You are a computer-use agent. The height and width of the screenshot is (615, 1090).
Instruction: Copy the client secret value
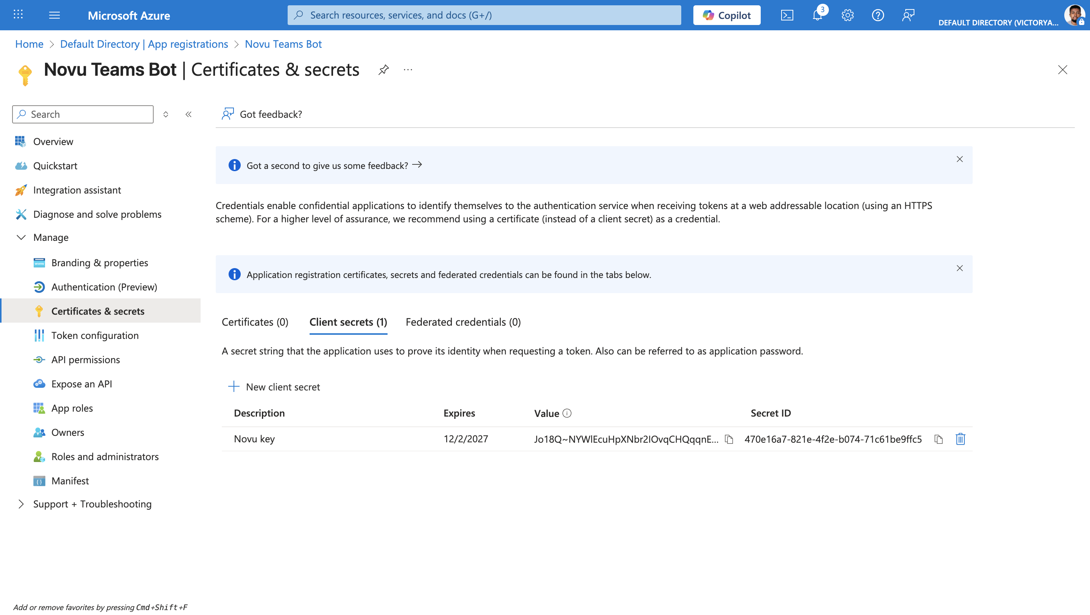pyautogui.click(x=729, y=439)
